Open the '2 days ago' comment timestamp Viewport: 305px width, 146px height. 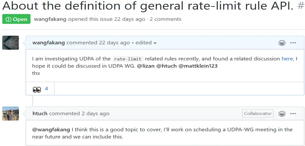point(95,114)
